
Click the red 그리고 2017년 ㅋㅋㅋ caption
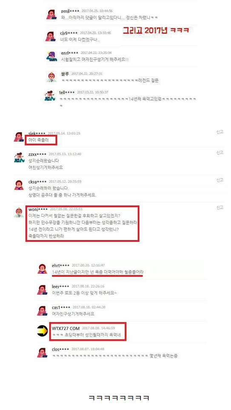156,30
